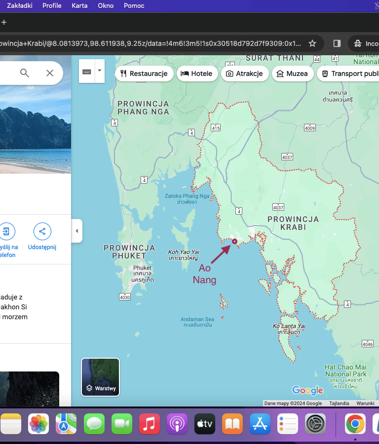Open Messages from the Dock
This screenshot has width=379, height=444.
click(94, 424)
